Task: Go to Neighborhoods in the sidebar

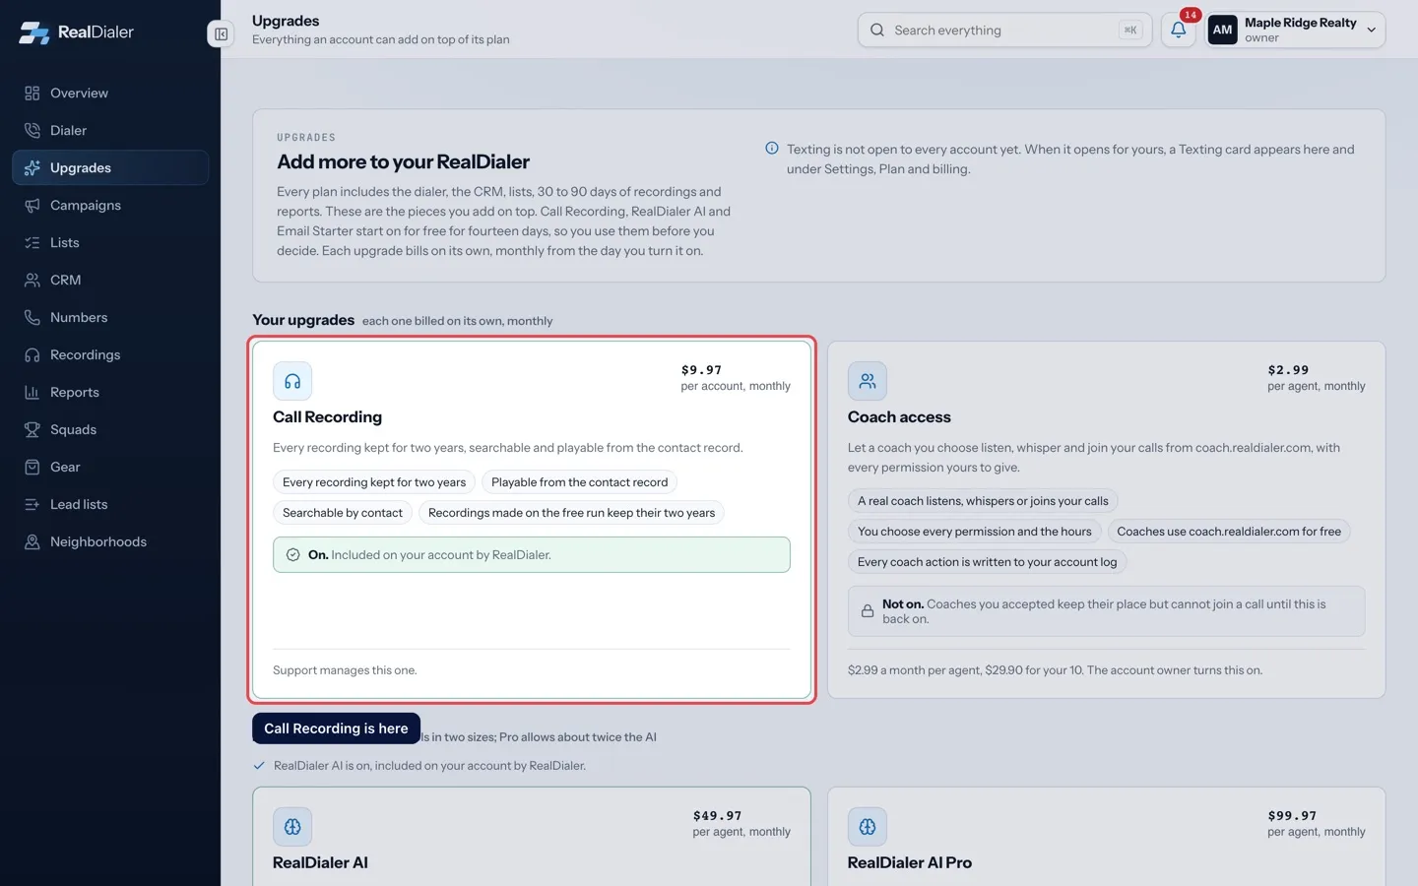Action: pyautogui.click(x=110, y=542)
